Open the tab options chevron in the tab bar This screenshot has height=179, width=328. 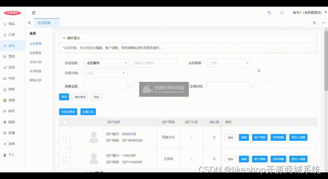tap(323, 23)
